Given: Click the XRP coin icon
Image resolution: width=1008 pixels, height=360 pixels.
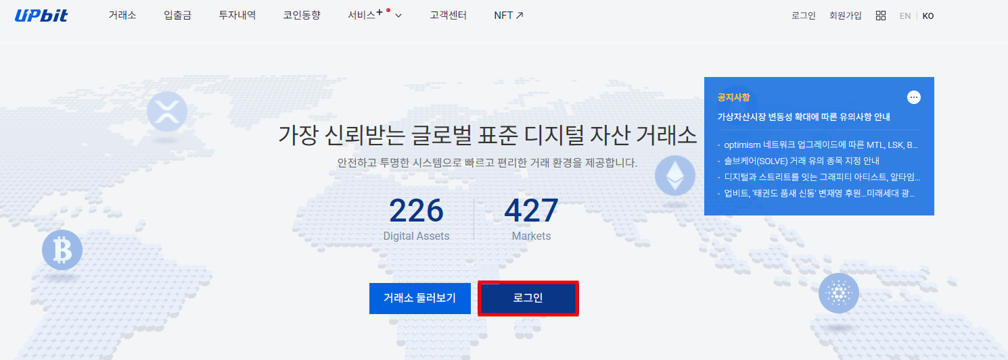Looking at the screenshot, I should (166, 111).
